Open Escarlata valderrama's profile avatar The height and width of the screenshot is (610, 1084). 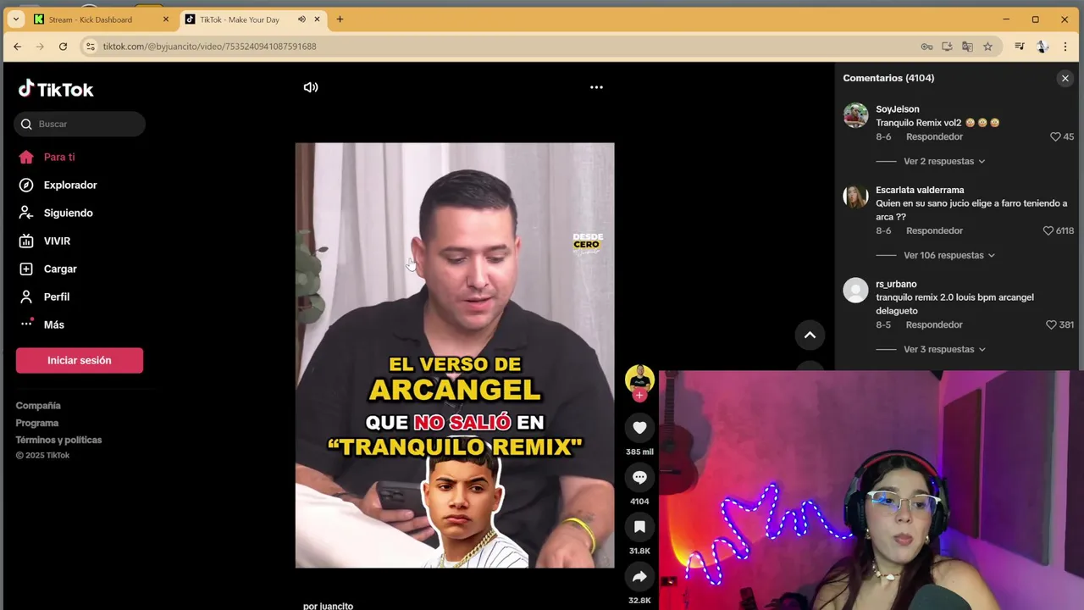point(855,197)
